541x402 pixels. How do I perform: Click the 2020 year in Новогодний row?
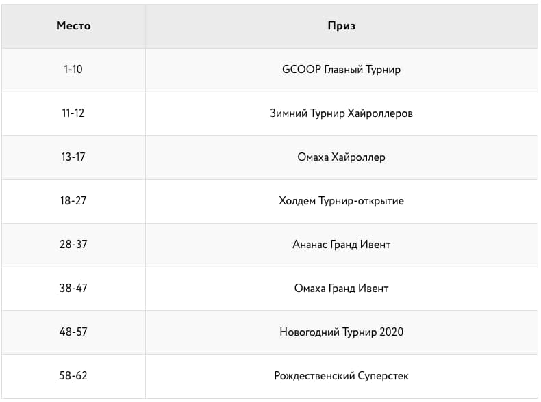pyautogui.click(x=391, y=332)
